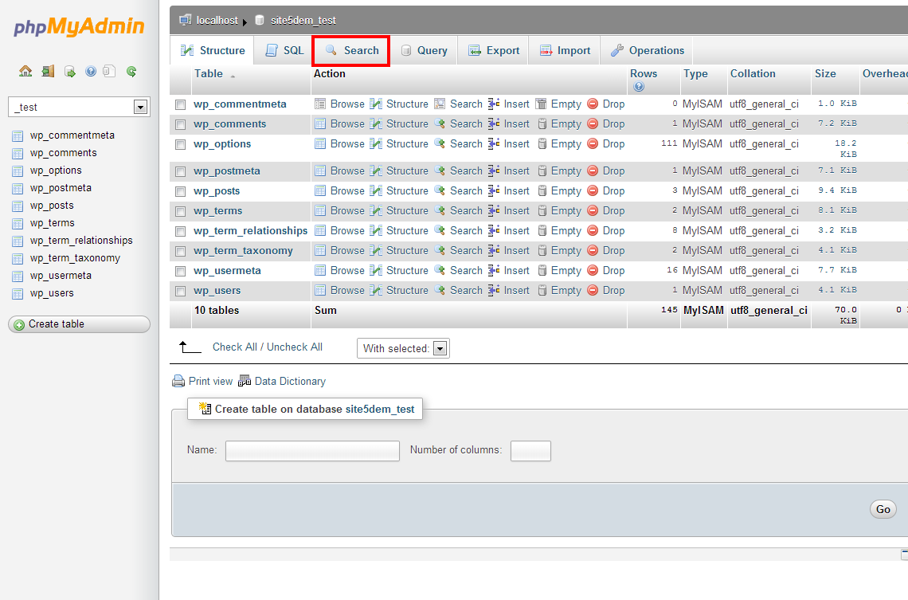The image size is (908, 600).
Task: Click the site5dem_test breadcrumb link
Action: pos(303,20)
